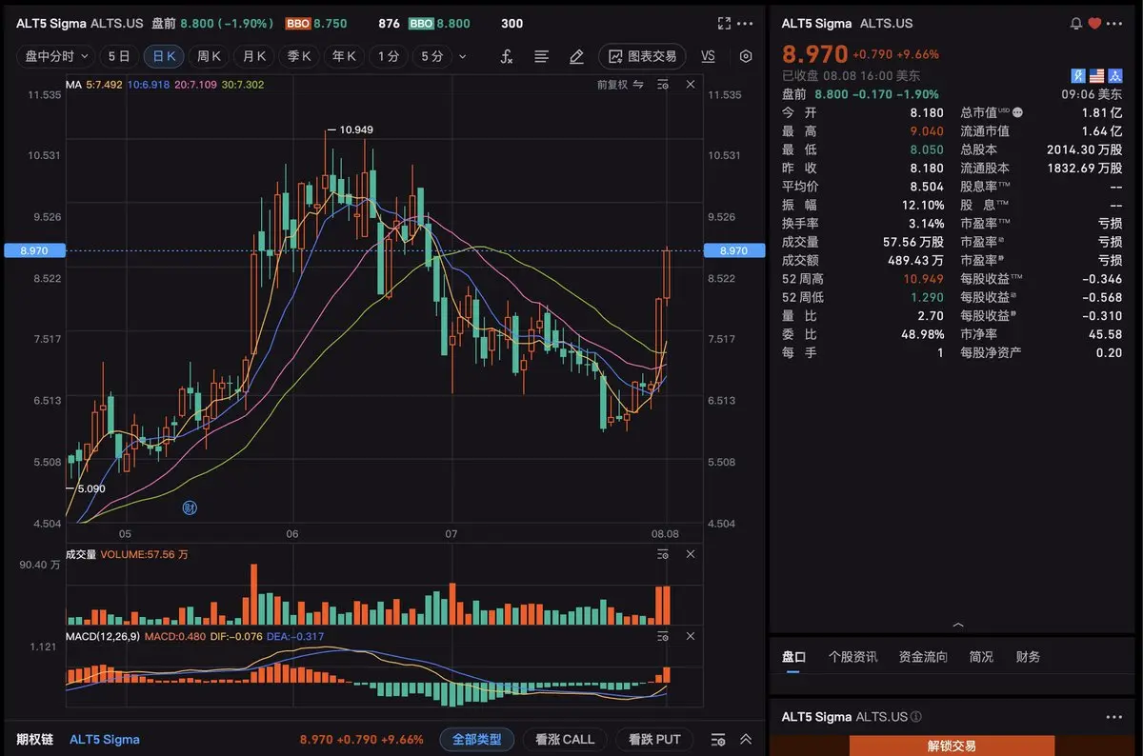Set price alert bell icon
Image resolution: width=1143 pixels, height=756 pixels.
point(1076,23)
